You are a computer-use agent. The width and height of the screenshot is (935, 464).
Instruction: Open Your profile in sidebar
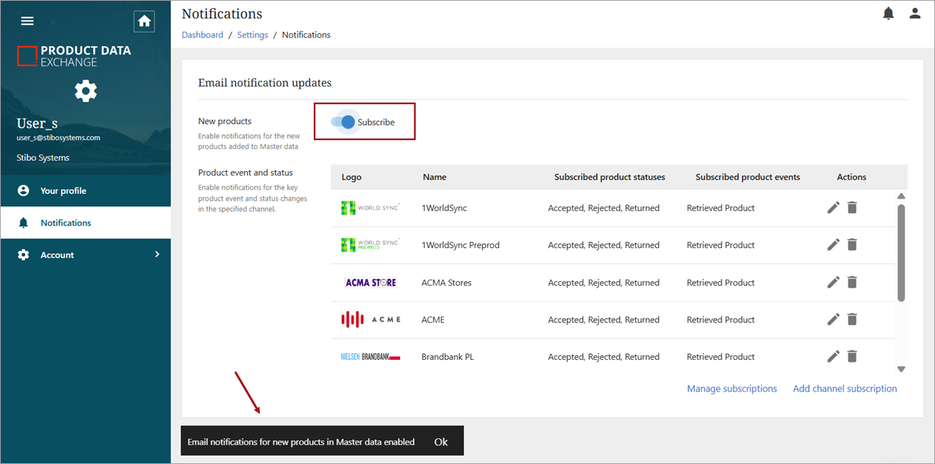pos(63,191)
